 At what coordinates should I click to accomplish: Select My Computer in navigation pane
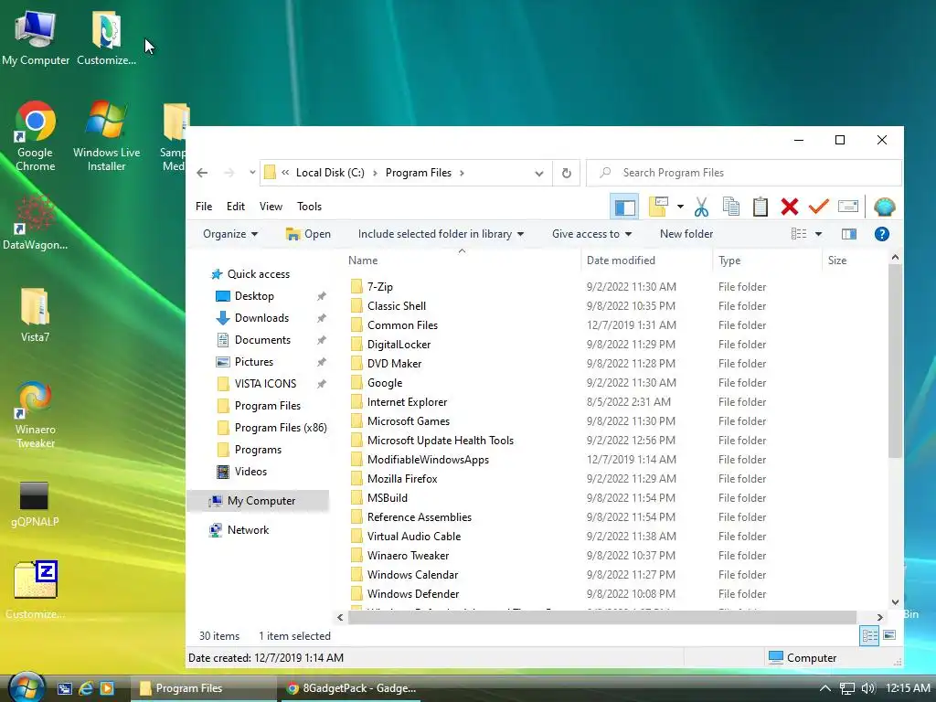(x=258, y=501)
